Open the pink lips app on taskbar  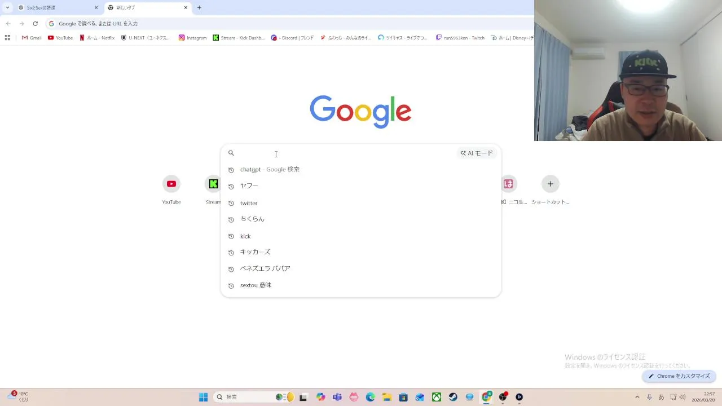point(354,397)
